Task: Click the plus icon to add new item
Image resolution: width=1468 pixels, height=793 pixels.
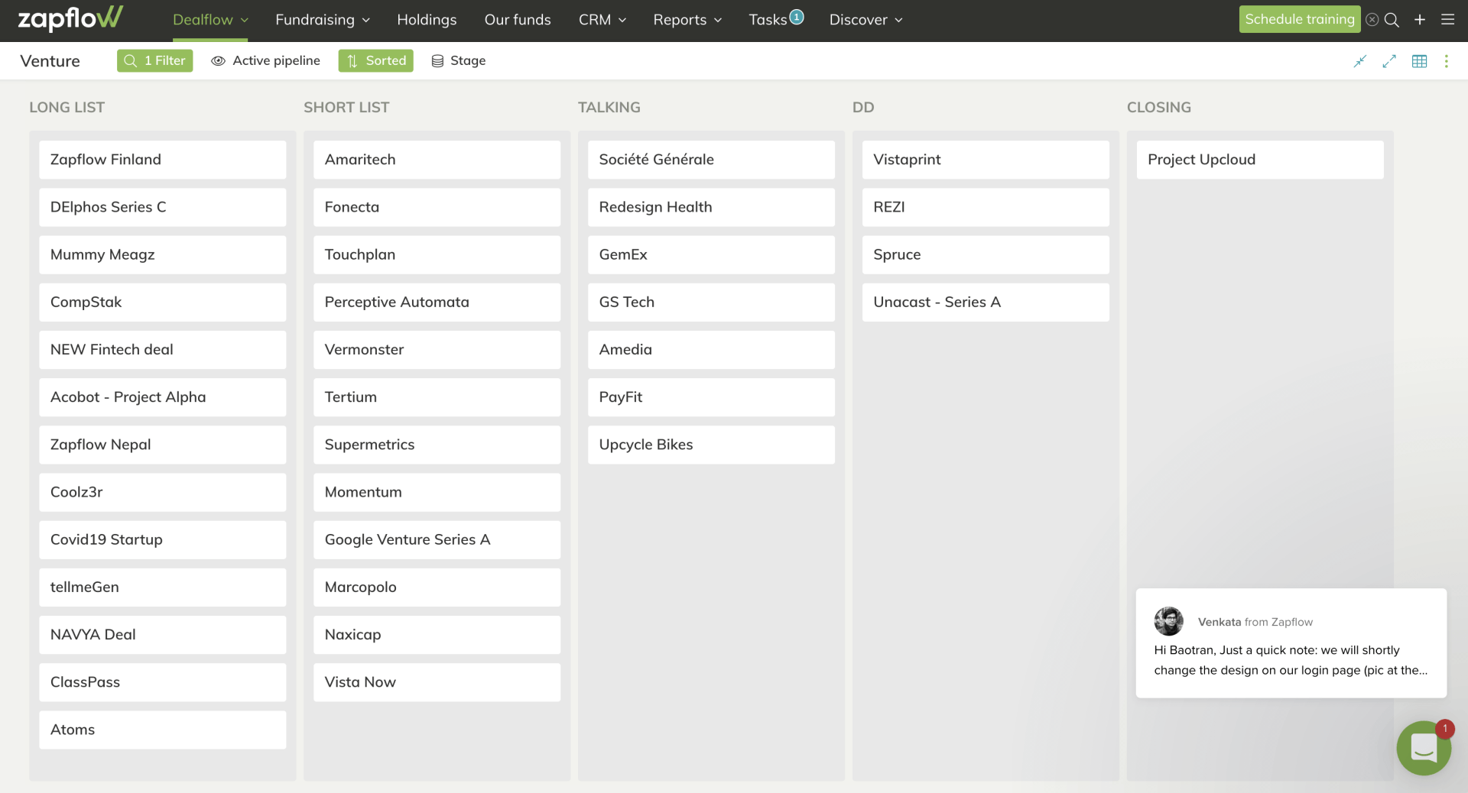Action: coord(1420,20)
